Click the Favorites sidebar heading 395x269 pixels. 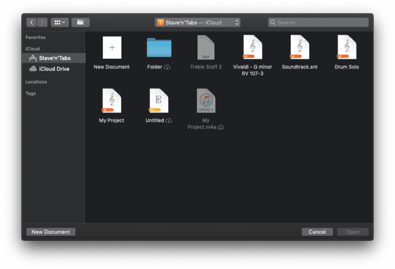coord(36,38)
